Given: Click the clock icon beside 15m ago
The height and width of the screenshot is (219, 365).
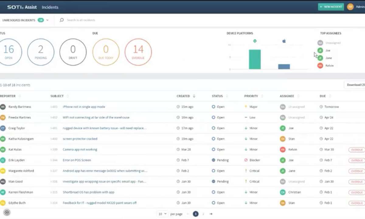Looking at the screenshot, I should [x=178, y=107].
